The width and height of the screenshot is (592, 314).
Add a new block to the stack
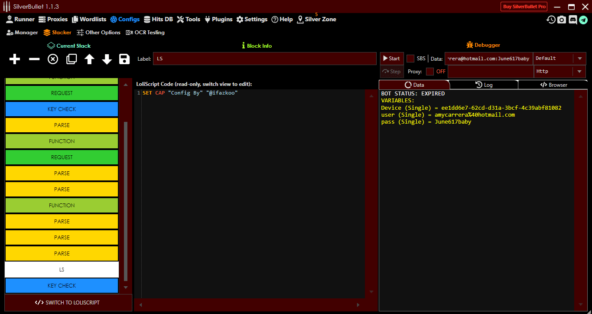(x=14, y=59)
